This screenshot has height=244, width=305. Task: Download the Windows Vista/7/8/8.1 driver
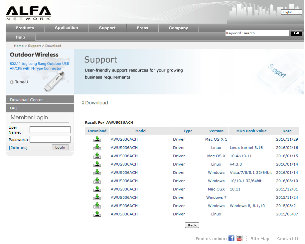pyautogui.click(x=97, y=173)
